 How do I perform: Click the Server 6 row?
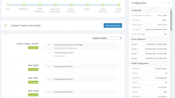[x=149, y=49]
